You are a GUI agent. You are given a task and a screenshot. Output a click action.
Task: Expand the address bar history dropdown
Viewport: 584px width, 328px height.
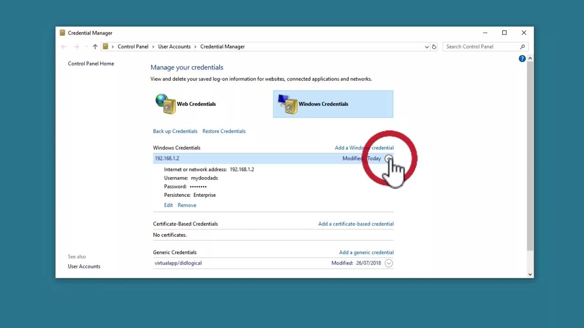click(427, 46)
